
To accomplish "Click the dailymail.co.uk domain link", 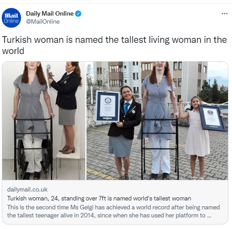I will point(27,190).
